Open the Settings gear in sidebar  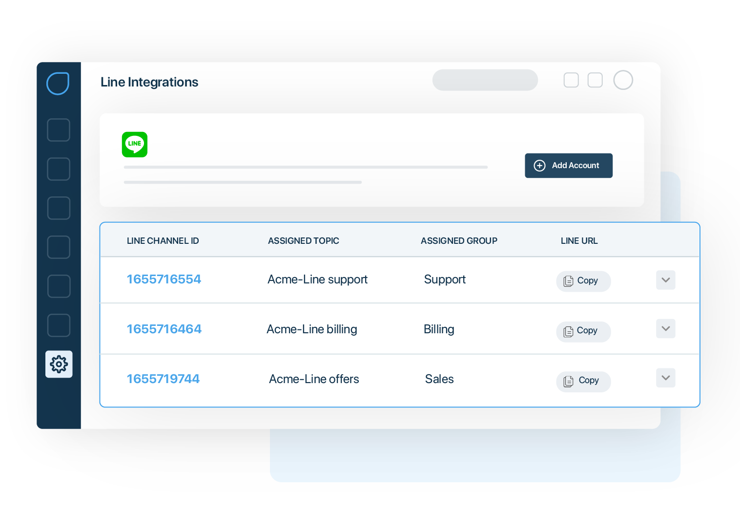pos(59,364)
